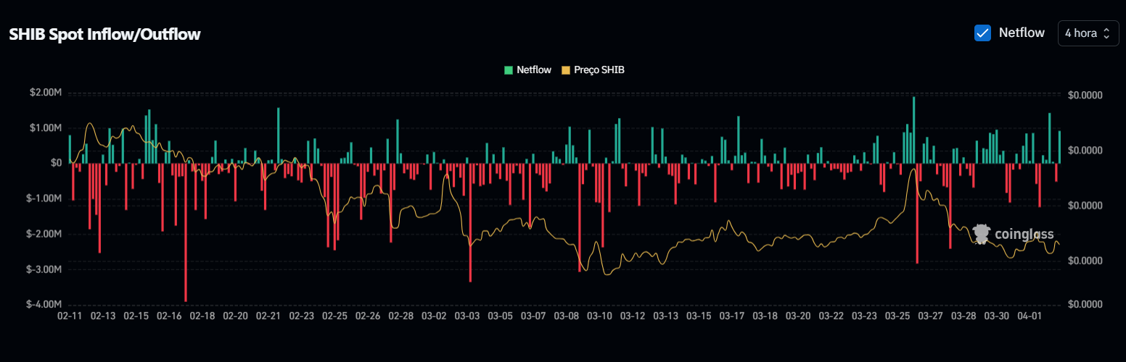Click the coinglass watermark logo icon
Image resolution: width=1126 pixels, height=362 pixels.
[982, 234]
